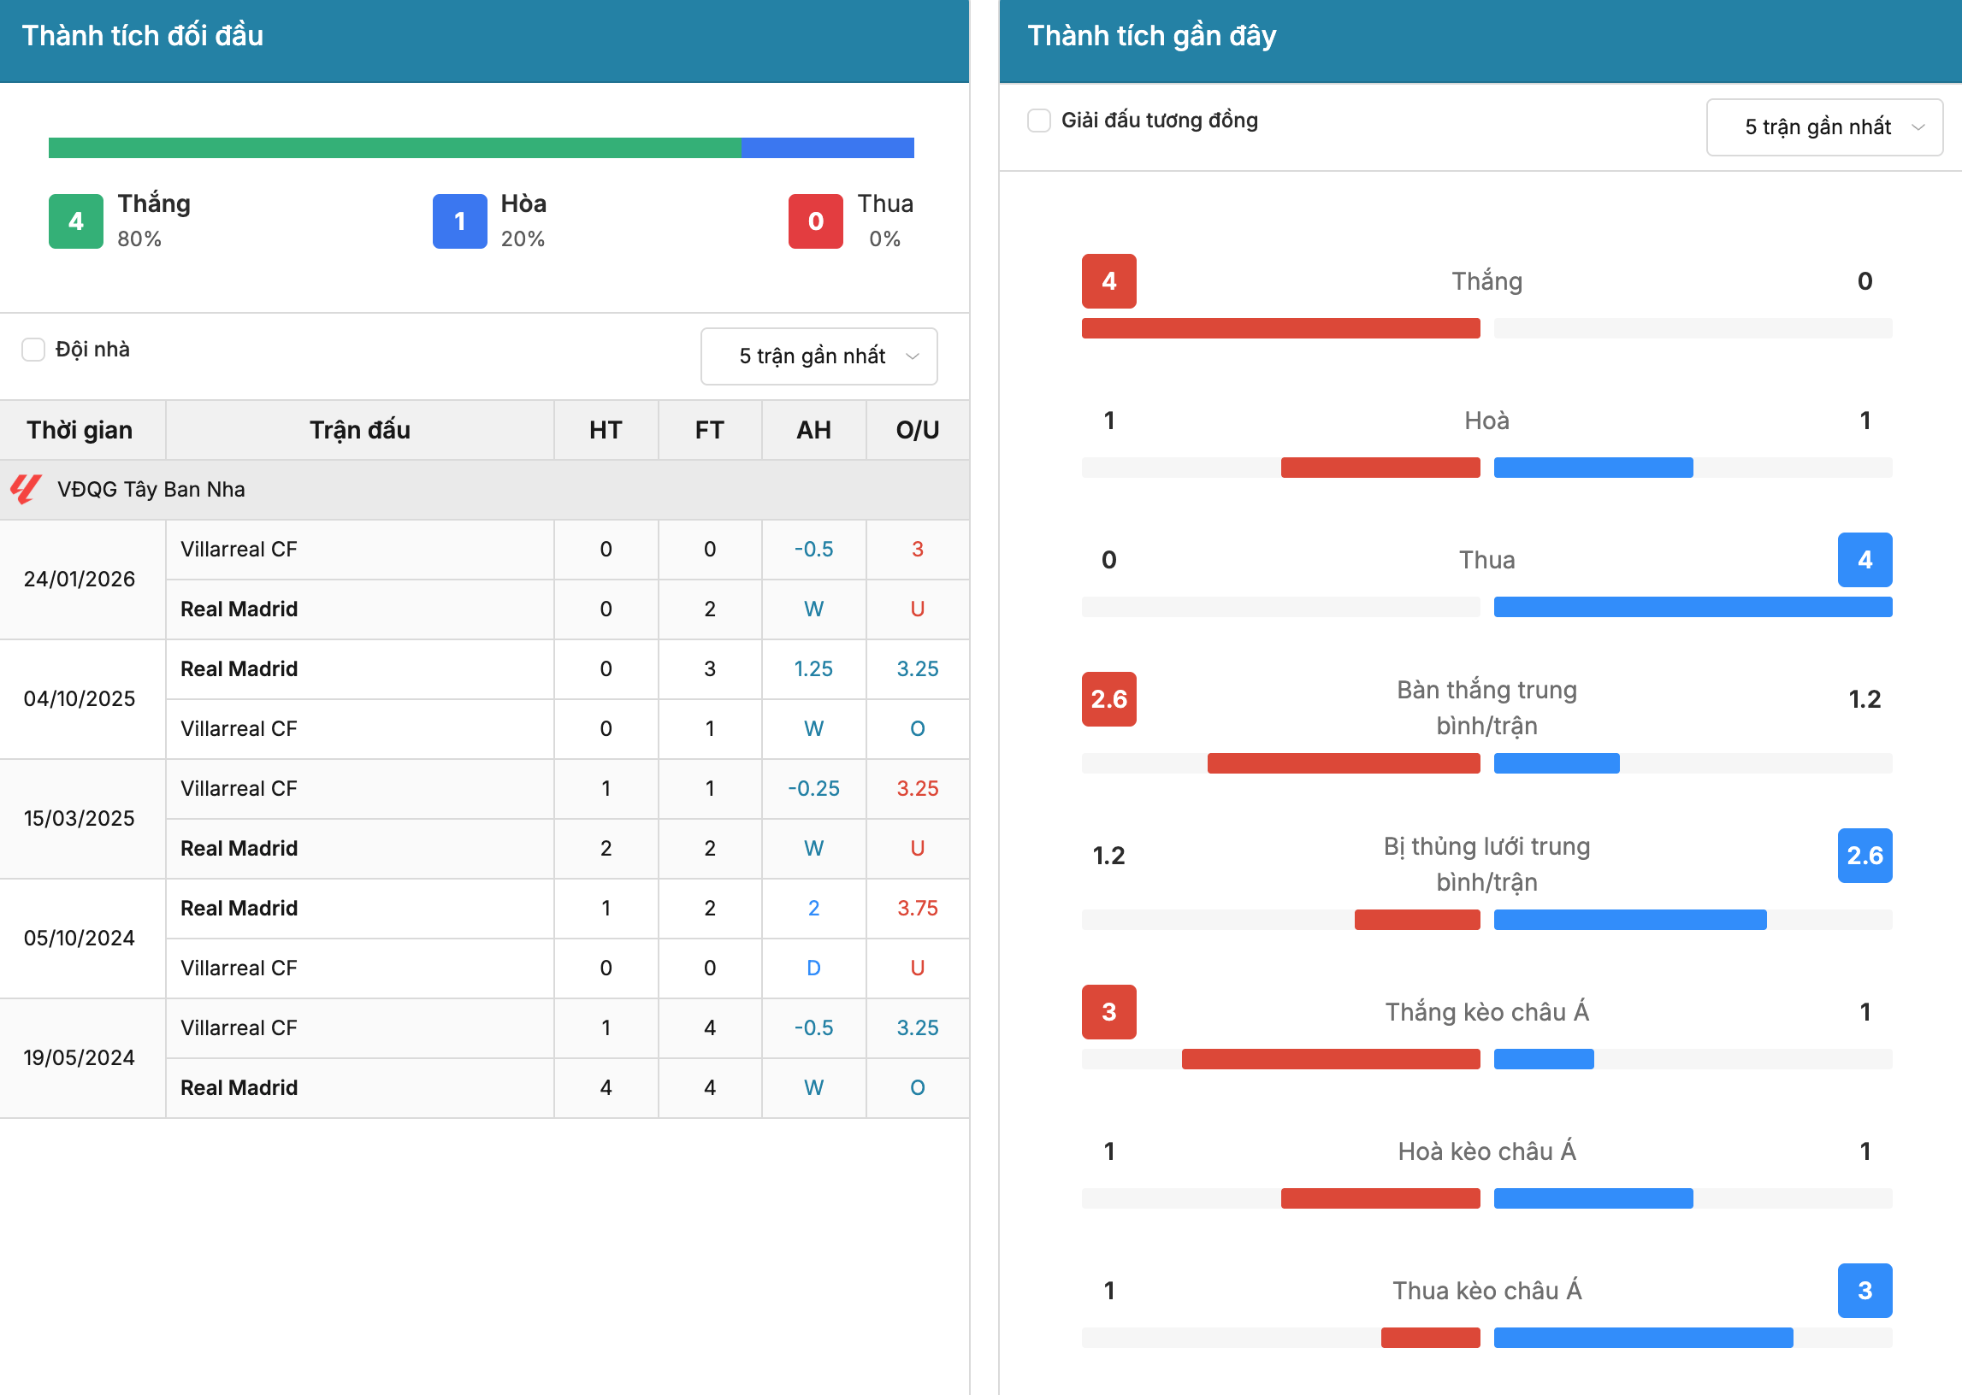Viewport: 1962px width, 1395px height.
Task: Select the Thành tích gần đây header
Action: point(1151,36)
